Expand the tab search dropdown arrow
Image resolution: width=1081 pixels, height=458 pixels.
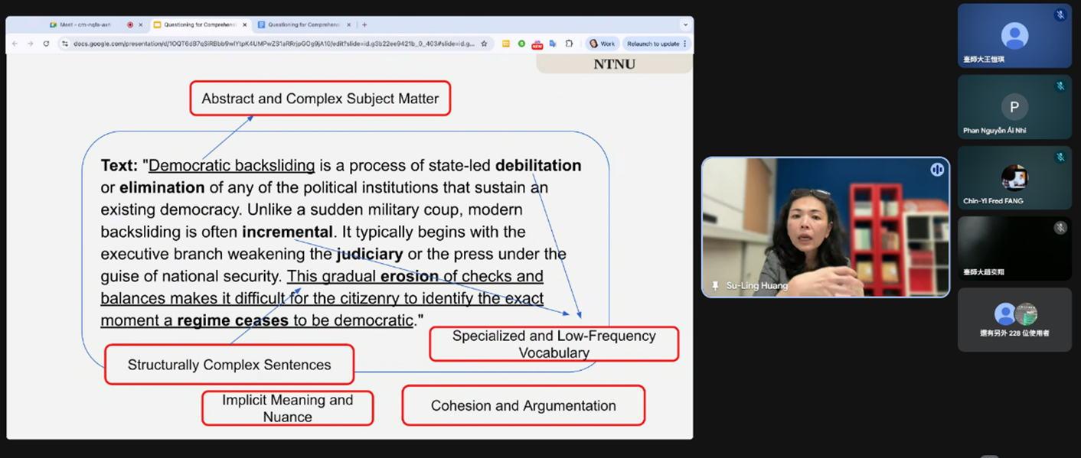684,24
